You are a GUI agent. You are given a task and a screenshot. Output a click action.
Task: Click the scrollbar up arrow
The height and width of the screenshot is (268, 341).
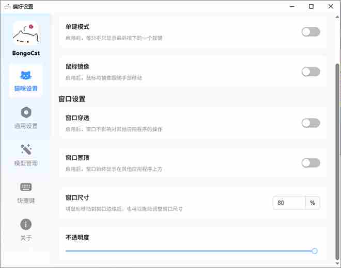point(337,17)
